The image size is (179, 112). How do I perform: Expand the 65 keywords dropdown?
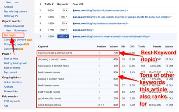pyautogui.click(x=65, y=23)
